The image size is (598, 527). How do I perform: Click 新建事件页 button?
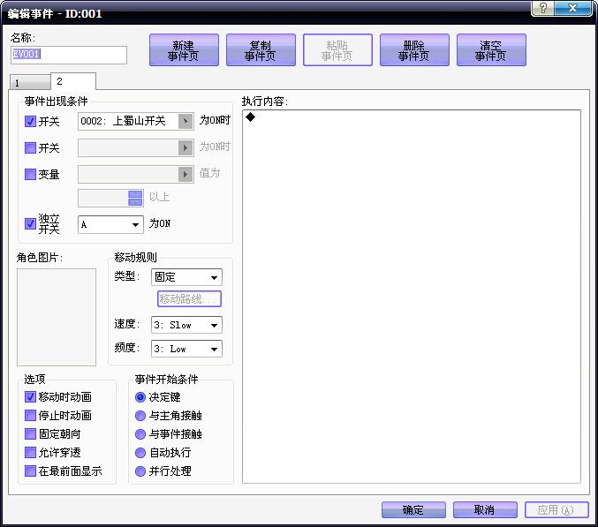pos(184,50)
